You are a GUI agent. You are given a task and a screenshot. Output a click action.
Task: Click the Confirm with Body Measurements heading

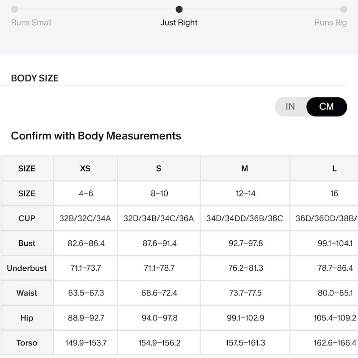coord(96,136)
